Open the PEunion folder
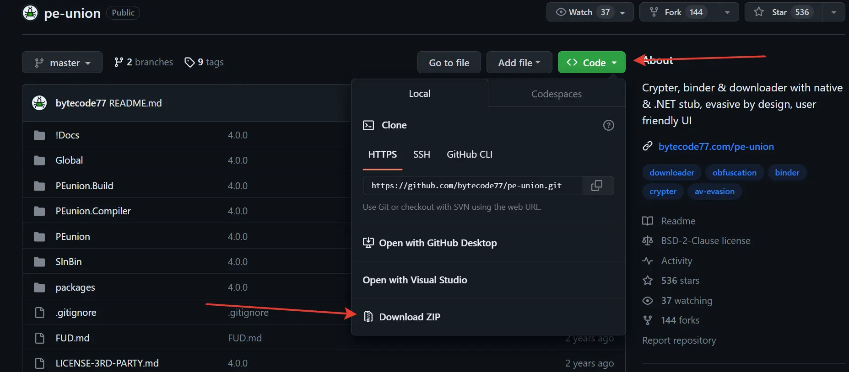849x372 pixels. point(73,237)
